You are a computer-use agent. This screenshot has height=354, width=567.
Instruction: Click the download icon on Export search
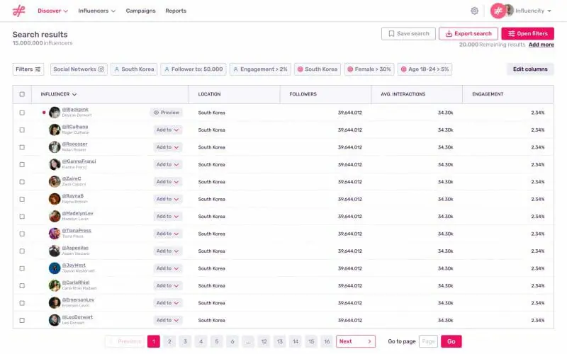click(449, 33)
